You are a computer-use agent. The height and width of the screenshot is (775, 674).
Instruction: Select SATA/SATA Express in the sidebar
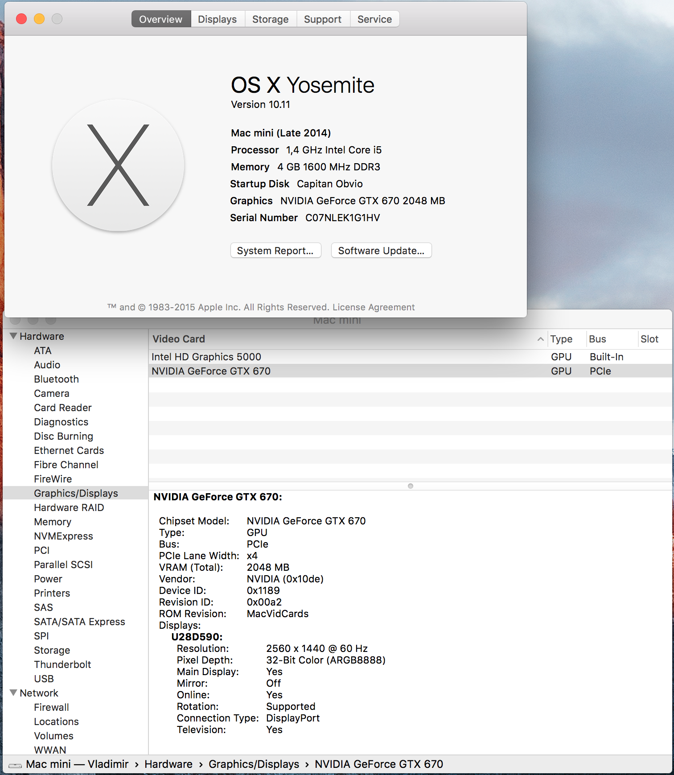tap(80, 622)
